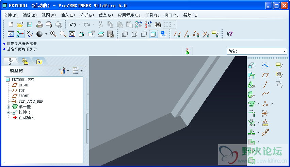Click the datum plane tool icon

[265, 75]
